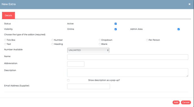The image size is (194, 107).
Task: Focus the Name input field
Action: point(128,57)
